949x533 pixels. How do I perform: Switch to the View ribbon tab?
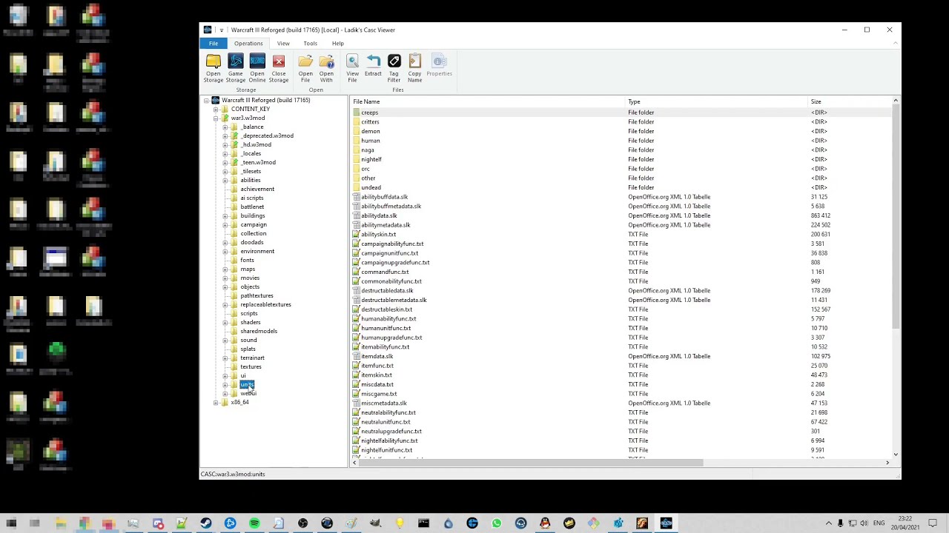[283, 44]
